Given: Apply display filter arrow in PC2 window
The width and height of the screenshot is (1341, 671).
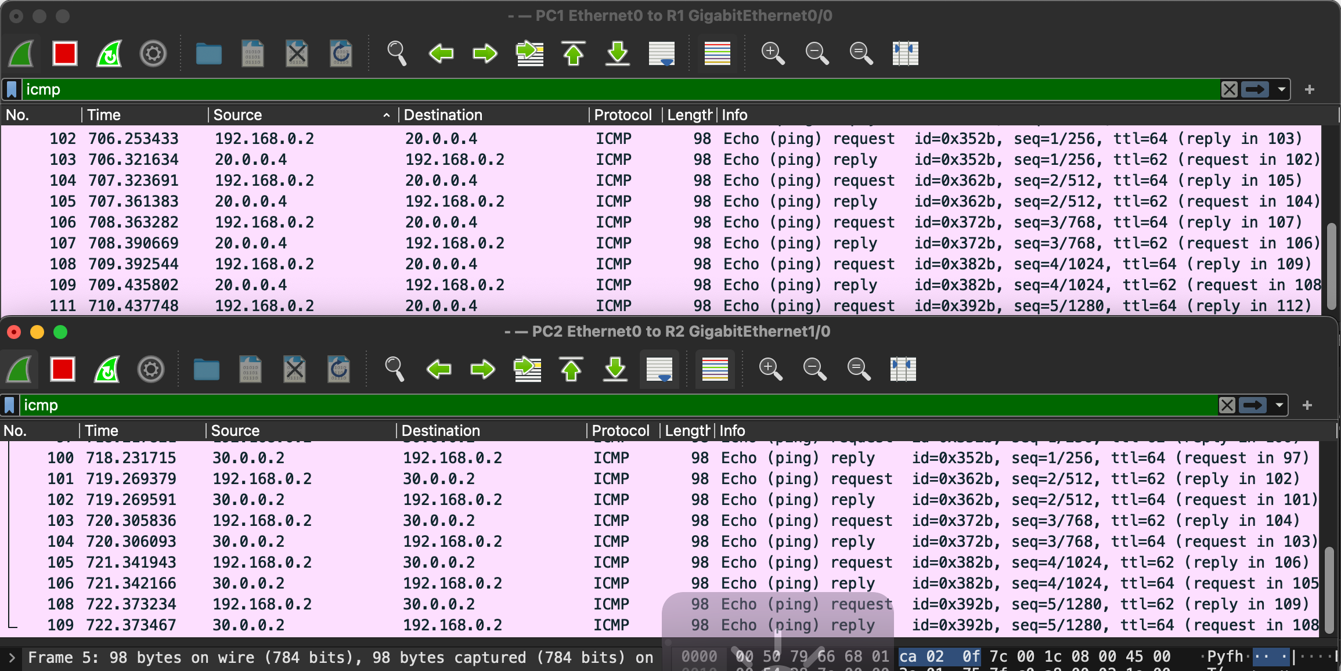Looking at the screenshot, I should (x=1252, y=405).
